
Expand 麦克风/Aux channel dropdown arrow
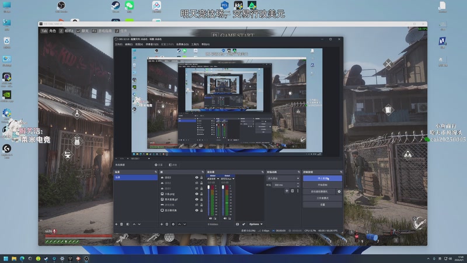[x=233, y=179]
